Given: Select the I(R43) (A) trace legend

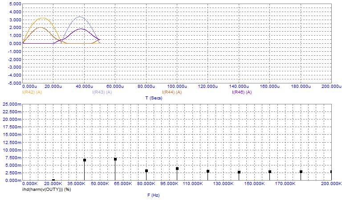Looking at the screenshot, I should point(102,92).
